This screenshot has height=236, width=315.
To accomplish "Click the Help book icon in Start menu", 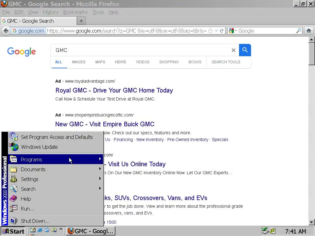I will (14, 199).
